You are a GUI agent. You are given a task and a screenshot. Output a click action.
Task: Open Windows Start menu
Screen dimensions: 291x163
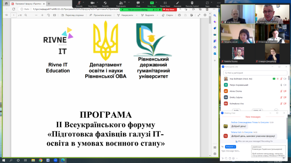[x=3, y=161]
